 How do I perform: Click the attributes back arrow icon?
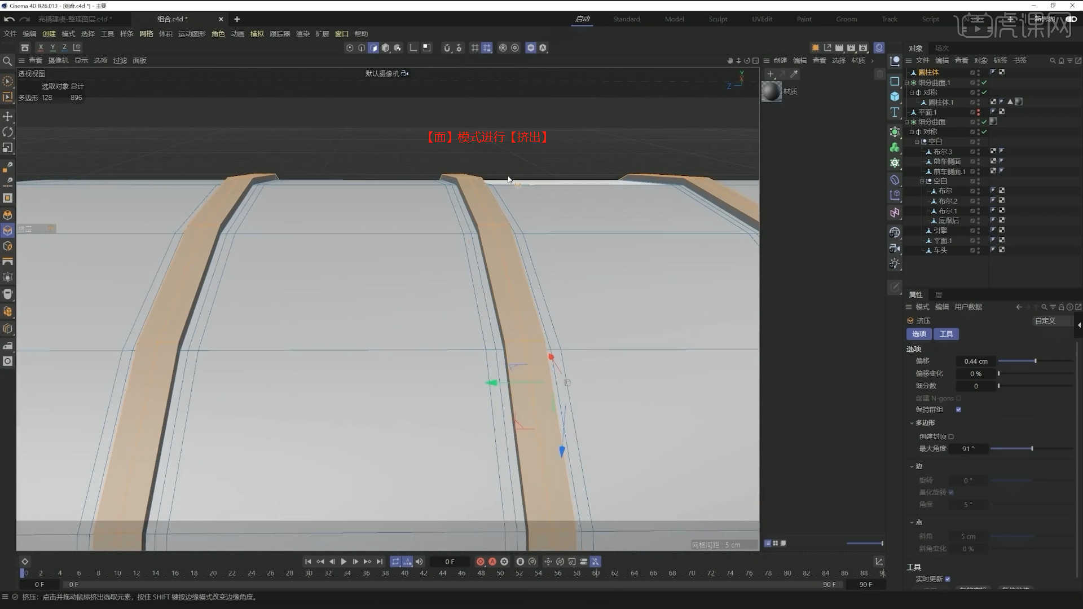pos(1019,307)
